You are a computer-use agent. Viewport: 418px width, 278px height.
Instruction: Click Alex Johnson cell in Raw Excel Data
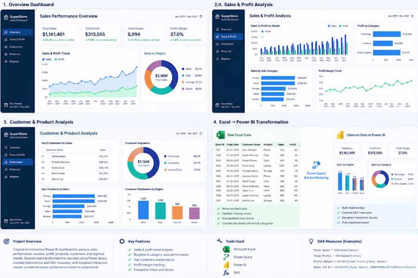click(x=249, y=150)
